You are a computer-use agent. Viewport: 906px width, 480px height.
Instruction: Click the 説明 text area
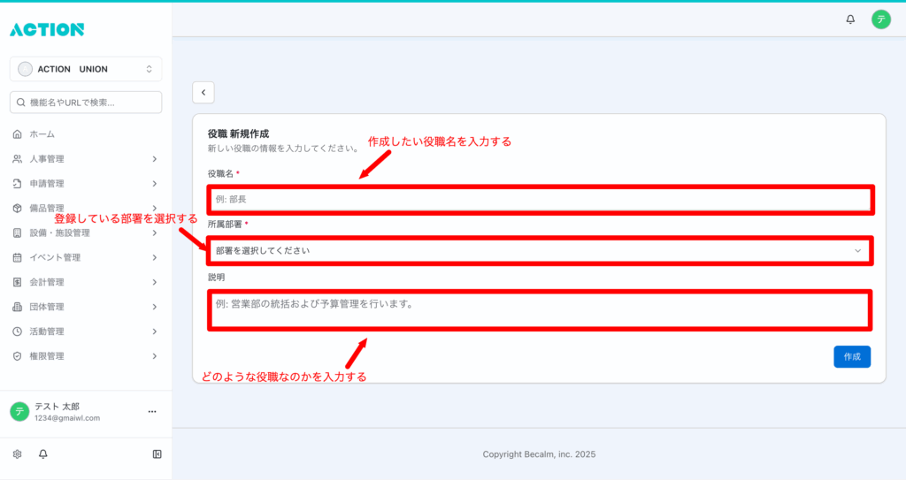(x=540, y=310)
